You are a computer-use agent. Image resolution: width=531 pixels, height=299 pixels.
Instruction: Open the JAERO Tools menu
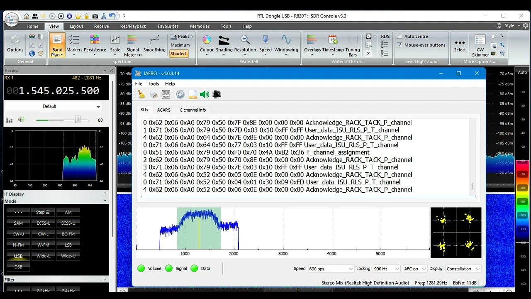[x=153, y=83]
